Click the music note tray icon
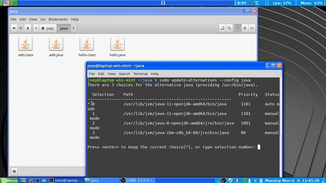 click(x=323, y=180)
